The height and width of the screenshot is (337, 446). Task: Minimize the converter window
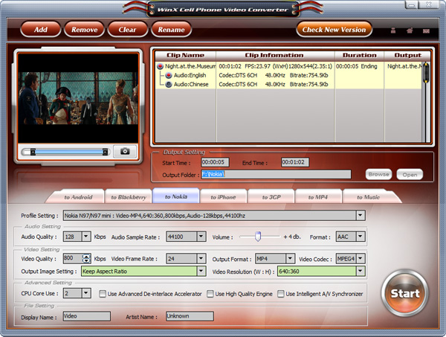411,5
